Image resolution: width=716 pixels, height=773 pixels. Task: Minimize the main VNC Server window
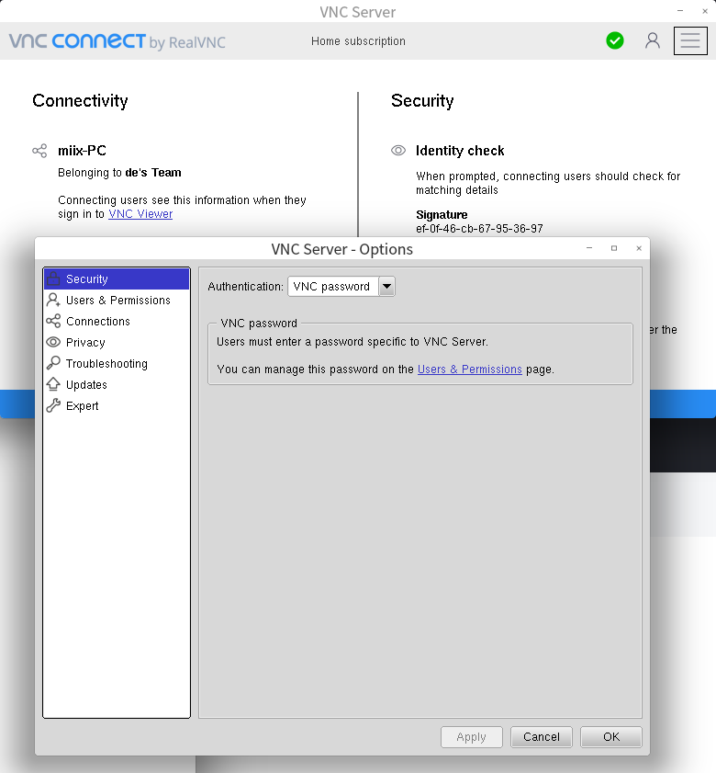coord(680,11)
